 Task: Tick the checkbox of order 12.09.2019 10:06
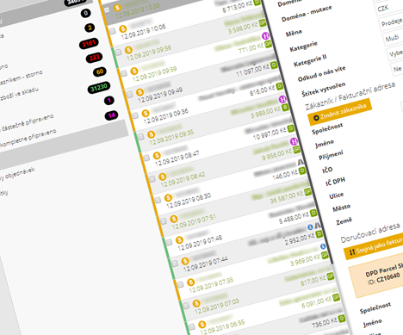pos(113,31)
